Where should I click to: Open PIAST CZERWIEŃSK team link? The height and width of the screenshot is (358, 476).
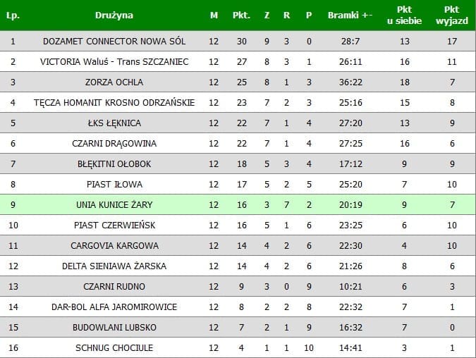coord(114,226)
